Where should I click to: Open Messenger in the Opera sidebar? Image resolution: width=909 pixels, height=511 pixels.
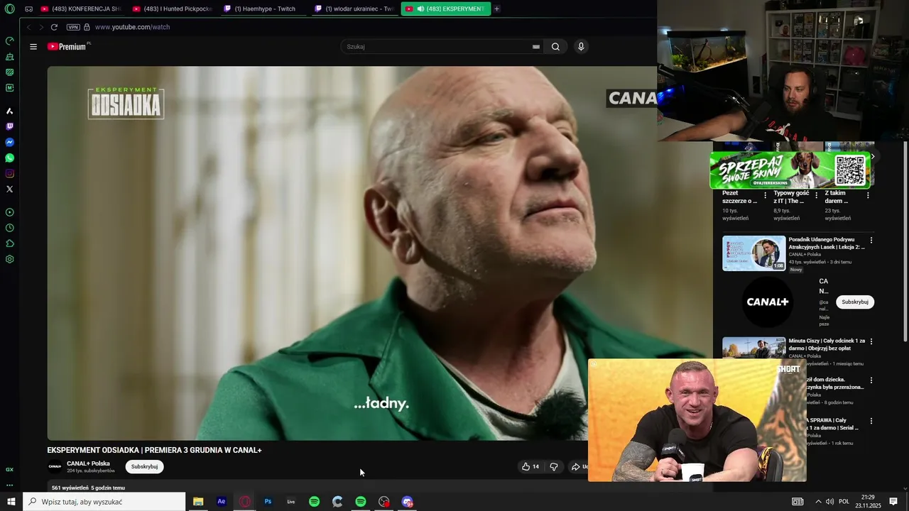coord(9,143)
